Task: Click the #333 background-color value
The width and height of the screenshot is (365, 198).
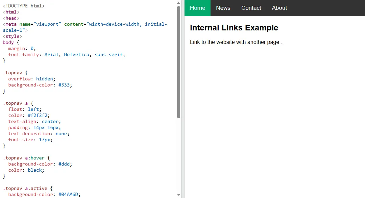Action: [x=64, y=85]
